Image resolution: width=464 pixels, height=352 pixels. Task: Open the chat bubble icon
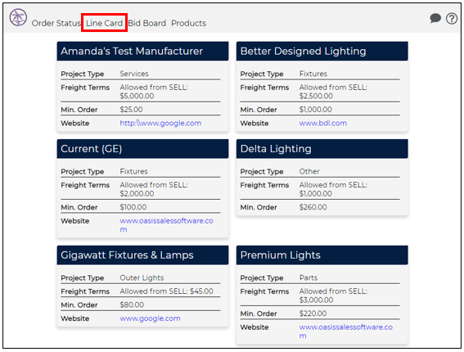(x=435, y=18)
